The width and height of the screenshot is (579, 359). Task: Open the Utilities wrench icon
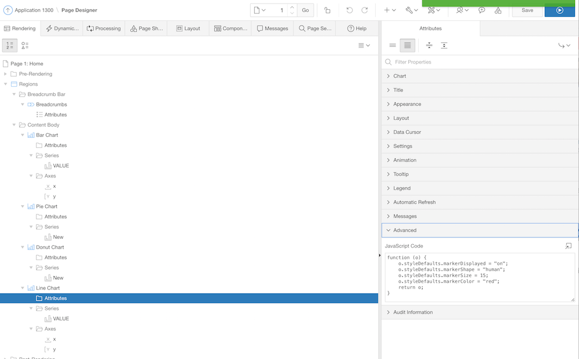pyautogui.click(x=409, y=10)
